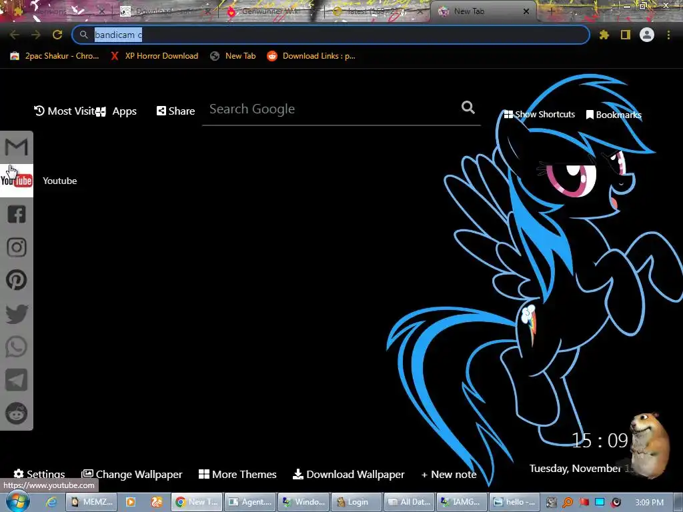Switch to MEMZ taskbar window
The width and height of the screenshot is (683, 512).
pyautogui.click(x=91, y=502)
